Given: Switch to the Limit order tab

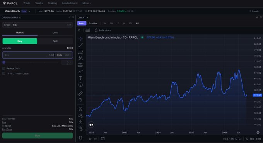Looking at the screenshot, I should tap(55, 33).
